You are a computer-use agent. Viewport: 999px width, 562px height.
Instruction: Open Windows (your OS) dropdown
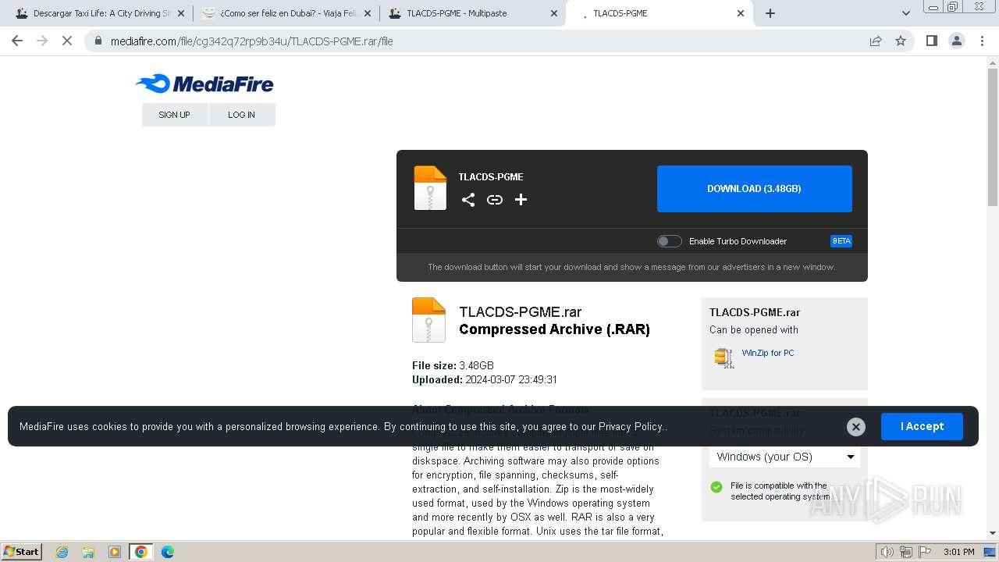[784, 457]
